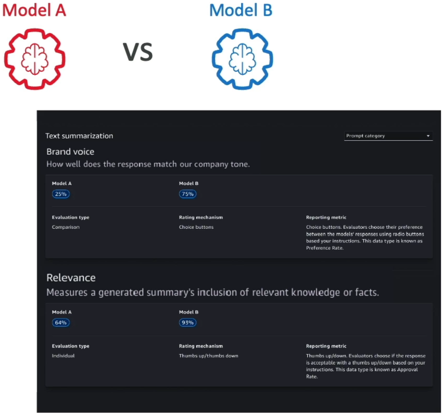Click the Prompt category dropdown arrow
Image resolution: width=444 pixels, height=415 pixels.
coord(428,136)
